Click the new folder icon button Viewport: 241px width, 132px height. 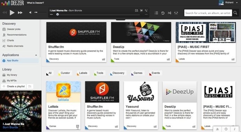[x=30, y=86]
